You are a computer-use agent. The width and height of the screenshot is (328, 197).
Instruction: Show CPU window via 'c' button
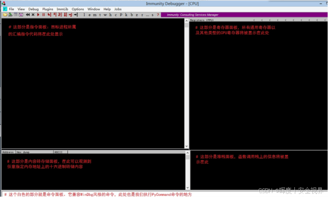[x=116, y=15]
